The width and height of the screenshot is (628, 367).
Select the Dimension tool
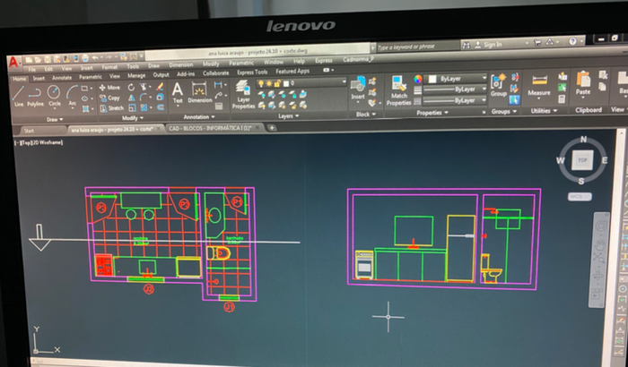199,92
